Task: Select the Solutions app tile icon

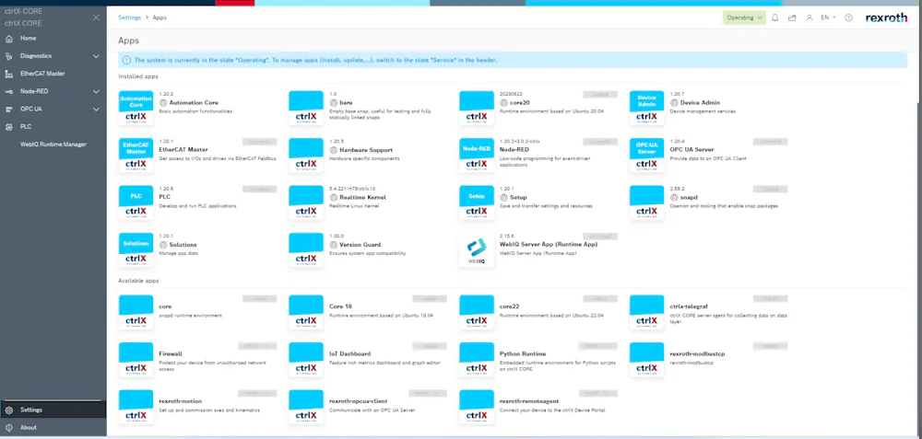Action: coord(136,250)
